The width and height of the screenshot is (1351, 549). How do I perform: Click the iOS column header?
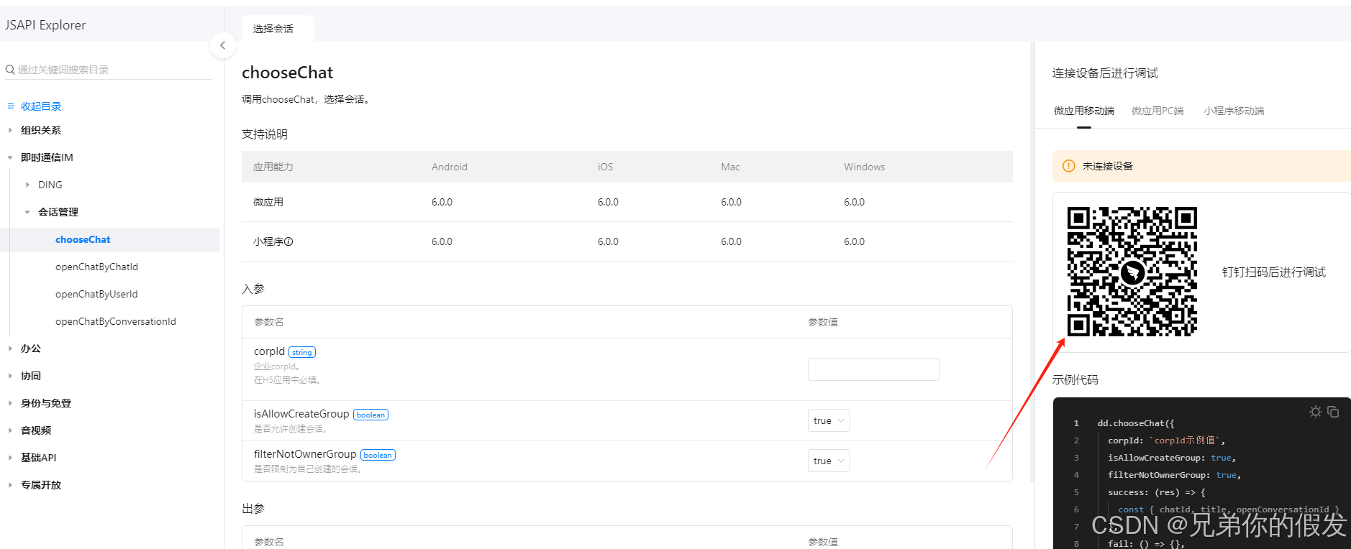605,167
